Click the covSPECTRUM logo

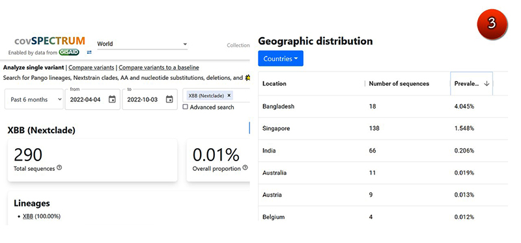(x=50, y=41)
